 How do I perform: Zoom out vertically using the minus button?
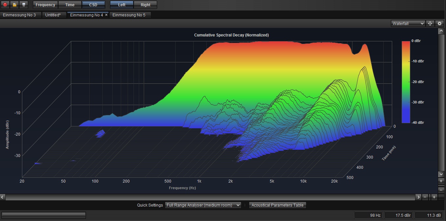coord(441,189)
